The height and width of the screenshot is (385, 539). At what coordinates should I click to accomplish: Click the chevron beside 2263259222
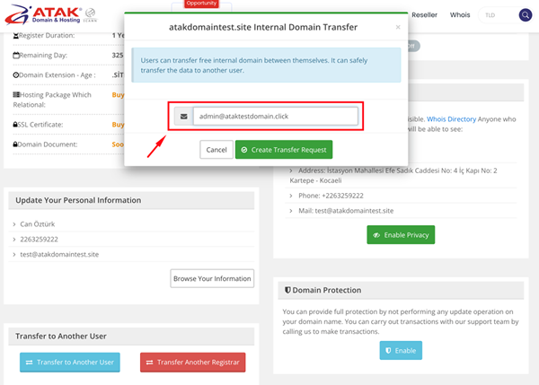(x=14, y=240)
